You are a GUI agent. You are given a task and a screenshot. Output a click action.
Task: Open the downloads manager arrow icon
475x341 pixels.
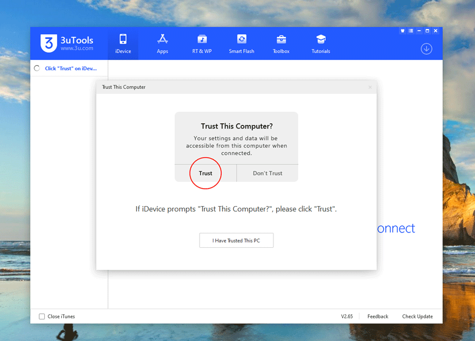pyautogui.click(x=426, y=48)
